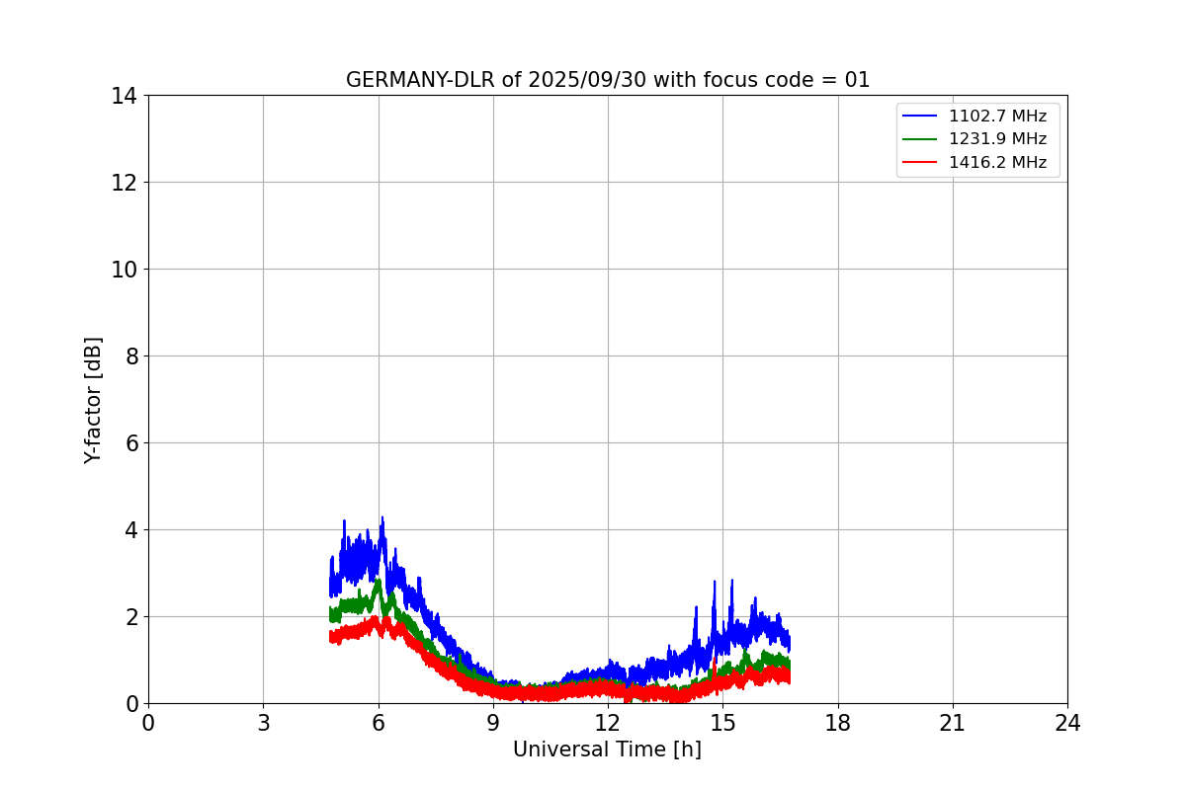
Task: Click the Universal Time [h] axis label
Action: pyautogui.click(x=607, y=750)
